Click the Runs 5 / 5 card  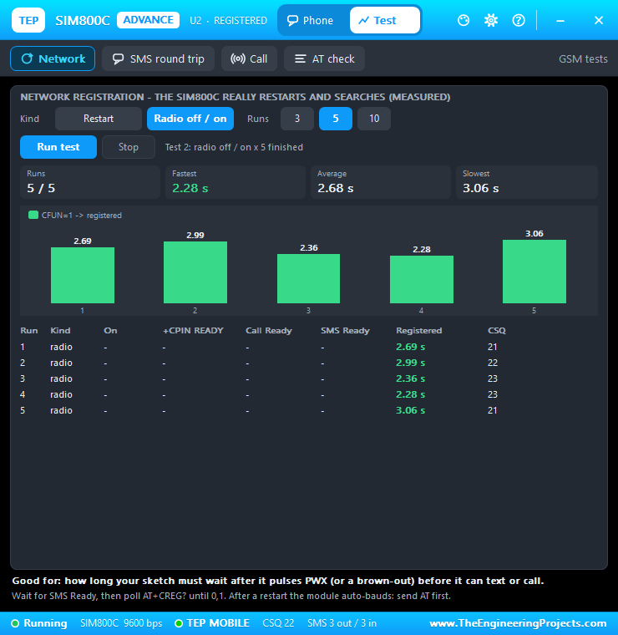90,182
